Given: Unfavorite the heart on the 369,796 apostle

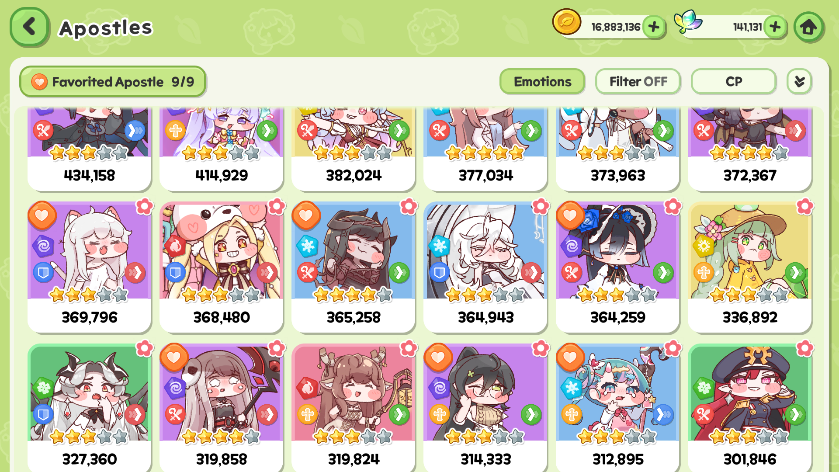Looking at the screenshot, I should coord(42,215).
